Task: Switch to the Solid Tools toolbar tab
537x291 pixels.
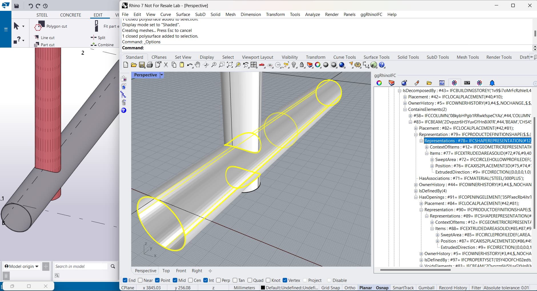Action: (408, 57)
